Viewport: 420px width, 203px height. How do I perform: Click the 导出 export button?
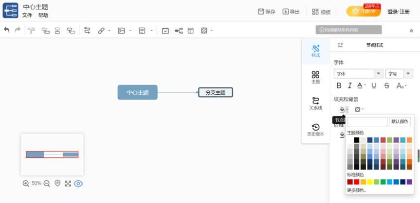tap(291, 12)
